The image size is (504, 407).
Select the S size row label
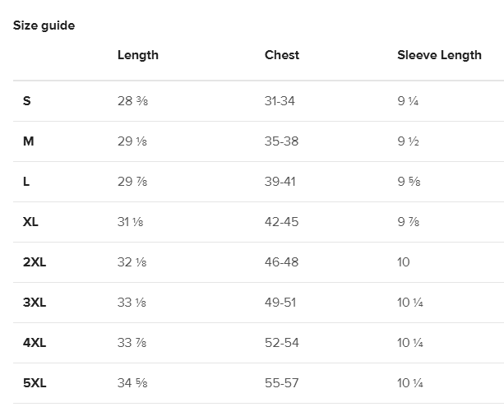27,101
